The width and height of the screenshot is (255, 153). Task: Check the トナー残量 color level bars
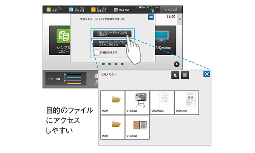[74, 79]
